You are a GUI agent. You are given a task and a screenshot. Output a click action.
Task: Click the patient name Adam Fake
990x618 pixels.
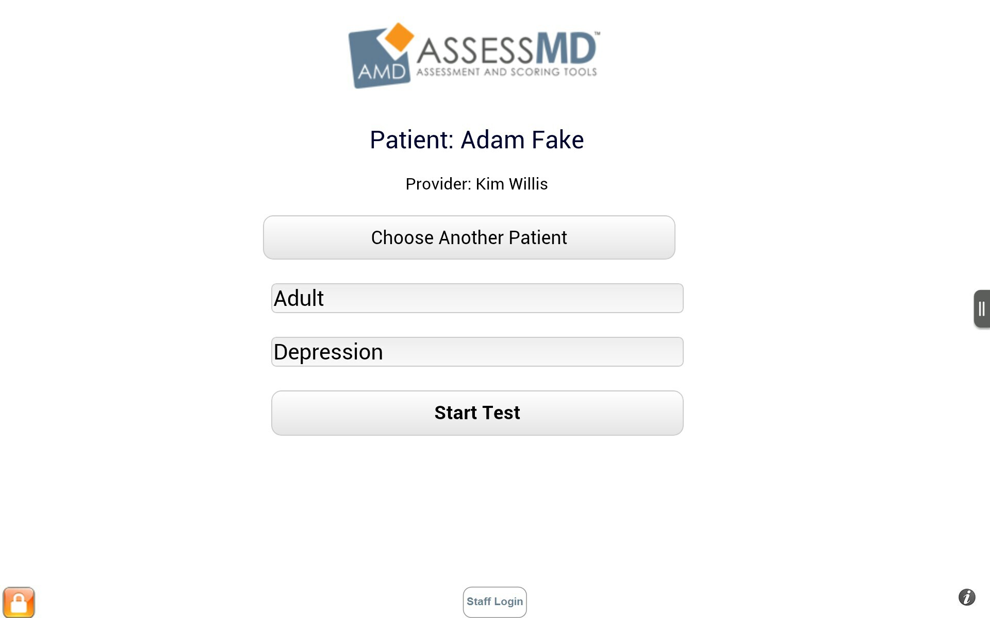point(476,139)
